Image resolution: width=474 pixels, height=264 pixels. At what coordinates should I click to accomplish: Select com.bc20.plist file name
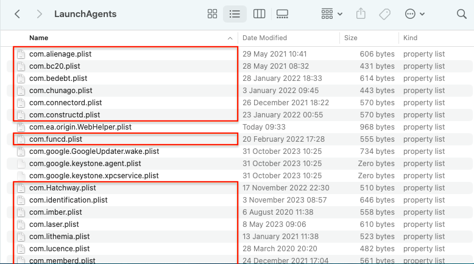click(x=55, y=66)
